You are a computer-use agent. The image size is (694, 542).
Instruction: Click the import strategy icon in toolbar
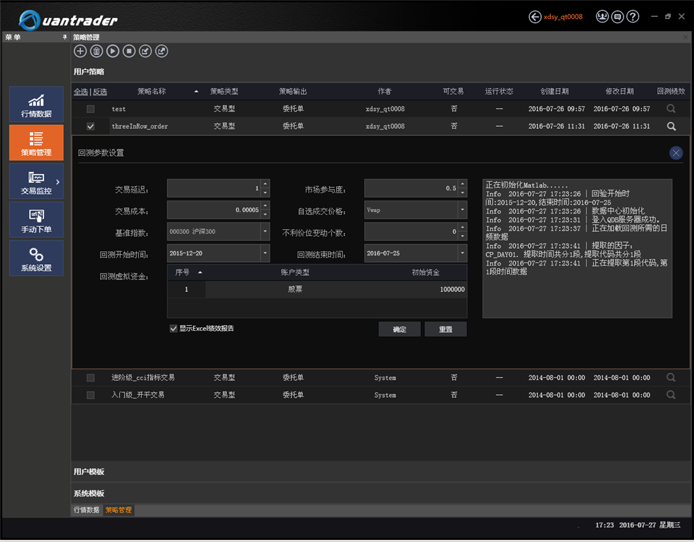145,51
